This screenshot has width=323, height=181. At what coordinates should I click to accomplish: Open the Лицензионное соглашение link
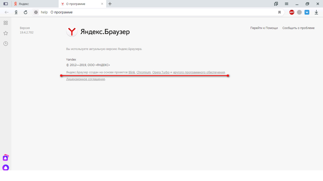(x=85, y=79)
